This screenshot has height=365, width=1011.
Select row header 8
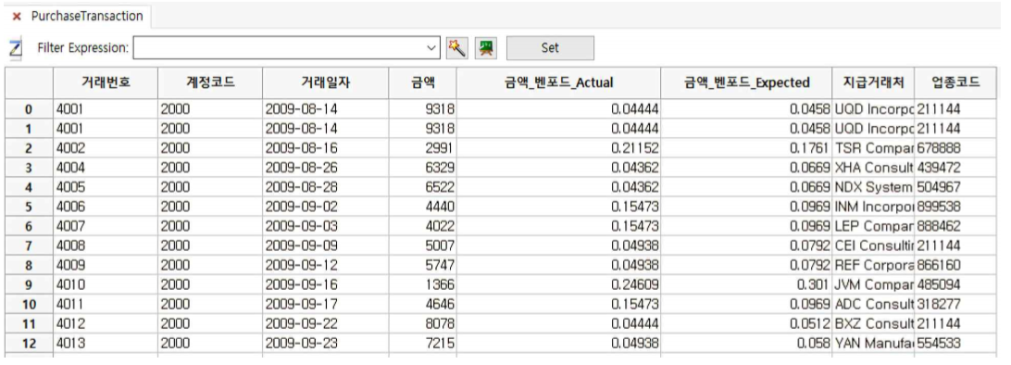pos(29,265)
